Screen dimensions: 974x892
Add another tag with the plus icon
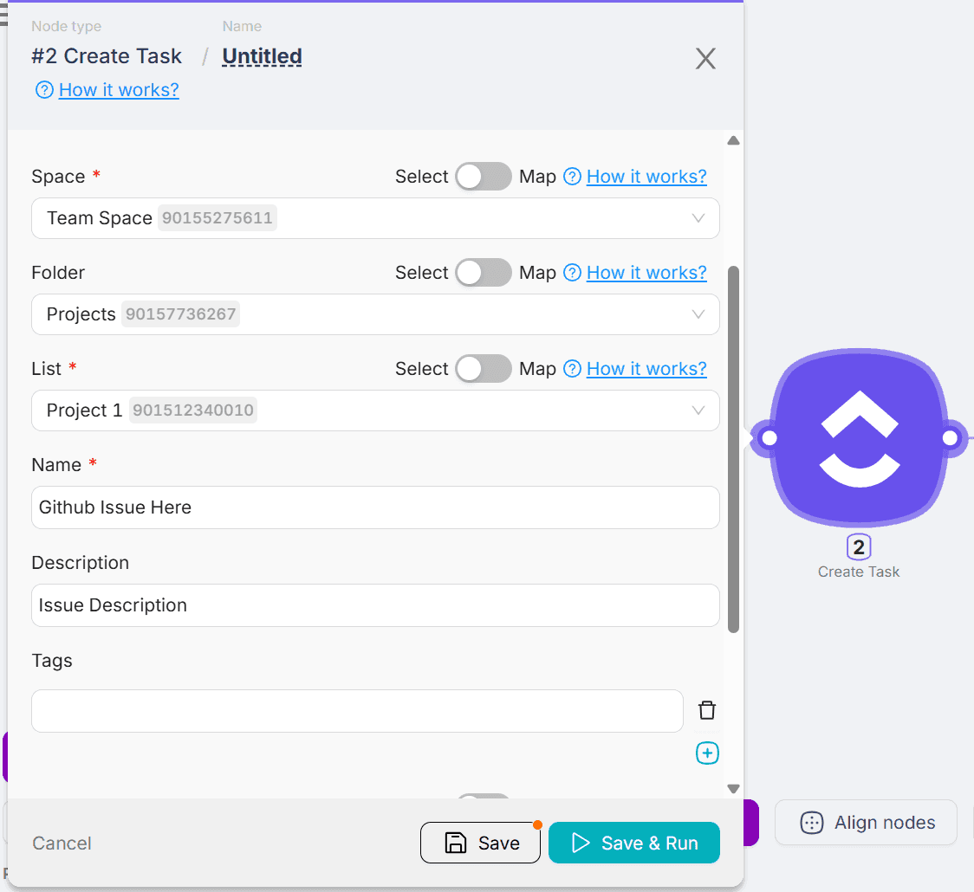(707, 753)
